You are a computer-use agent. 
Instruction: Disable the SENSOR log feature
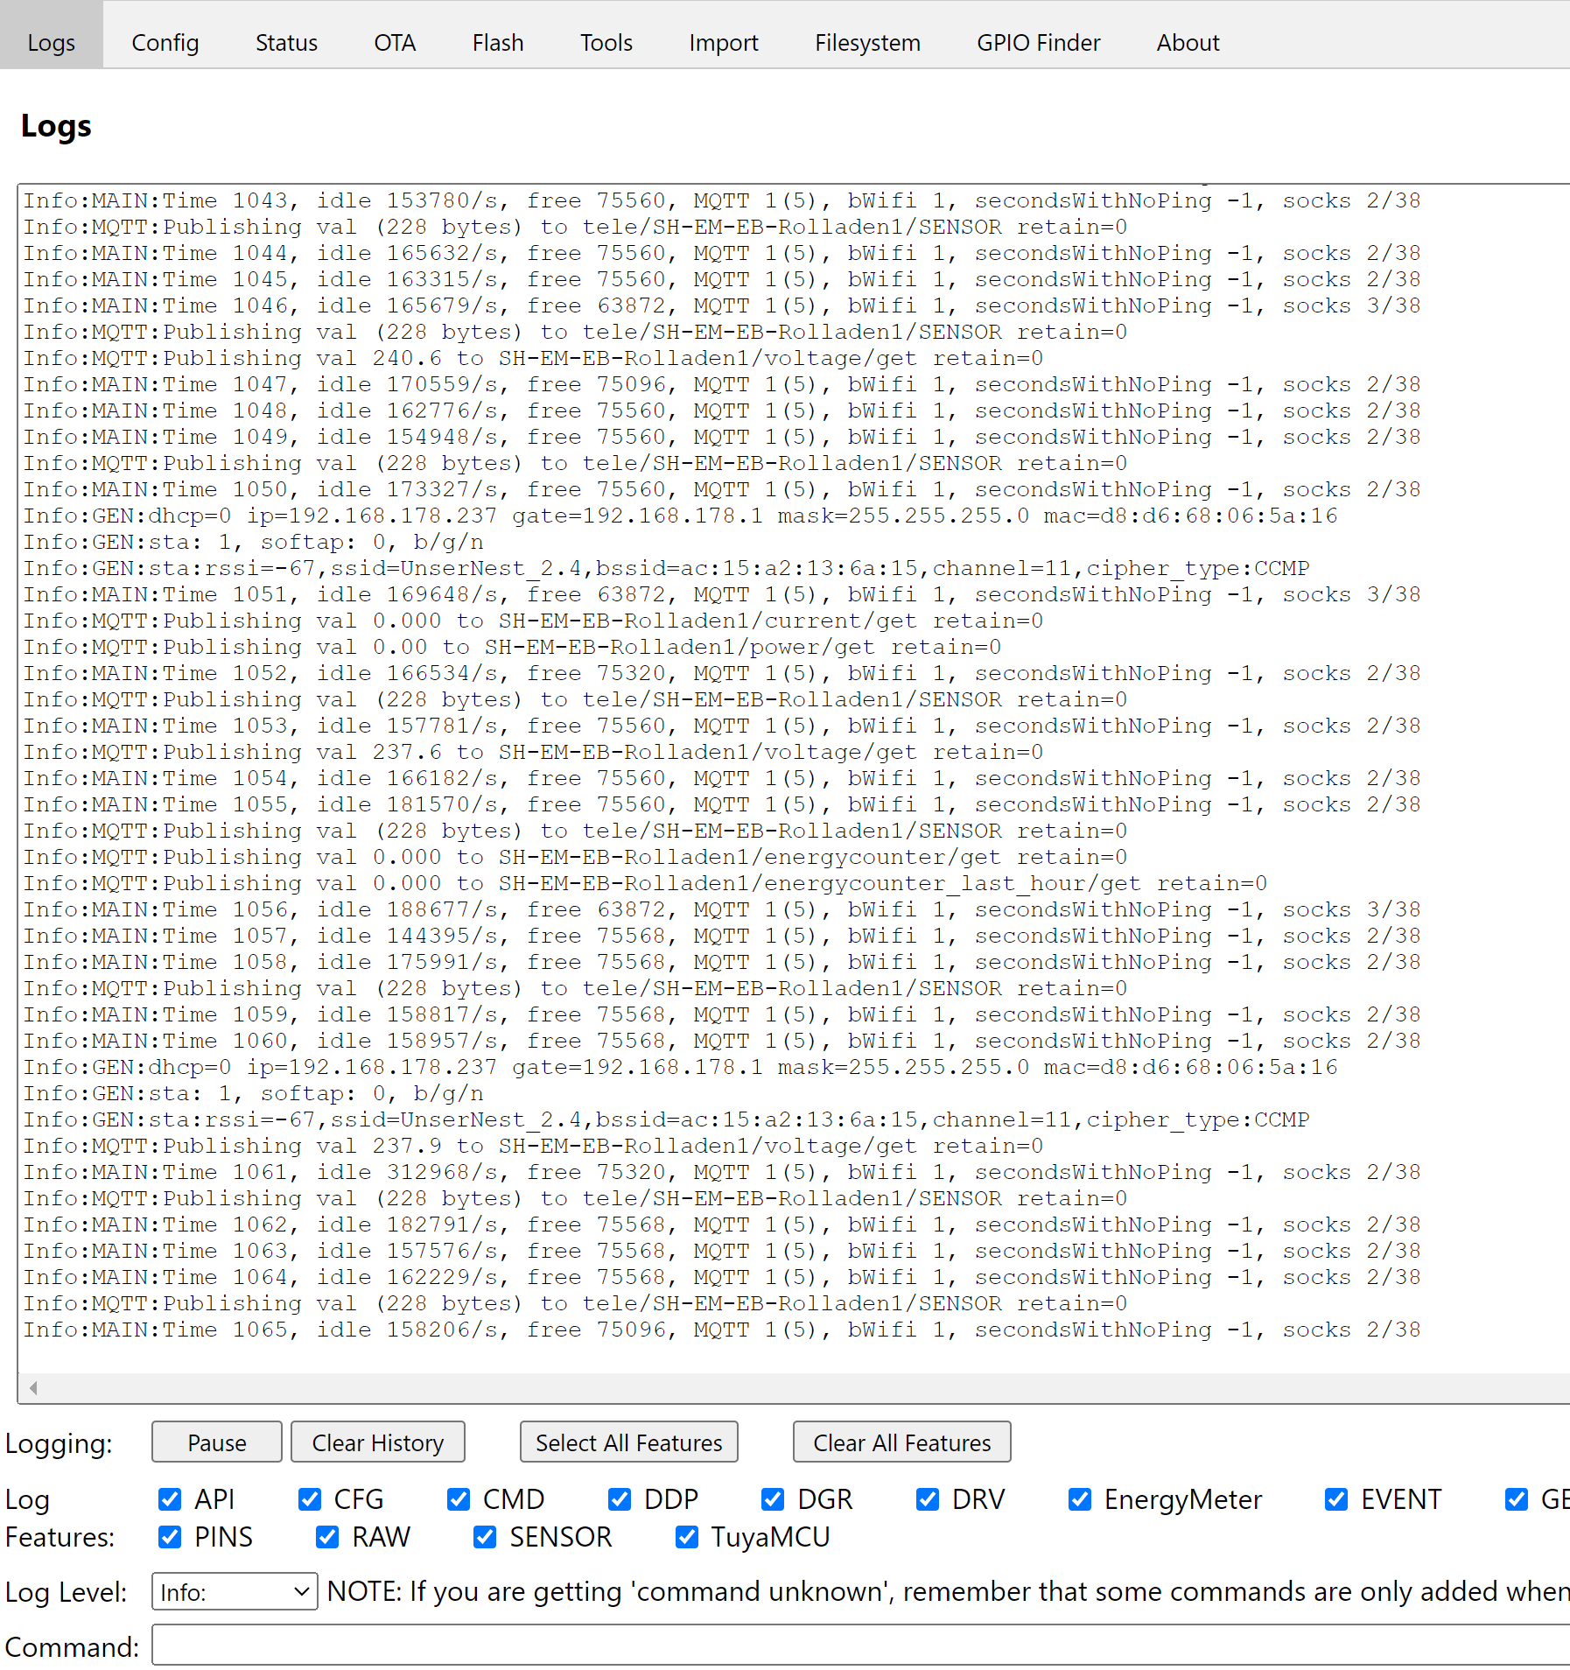(x=485, y=1537)
